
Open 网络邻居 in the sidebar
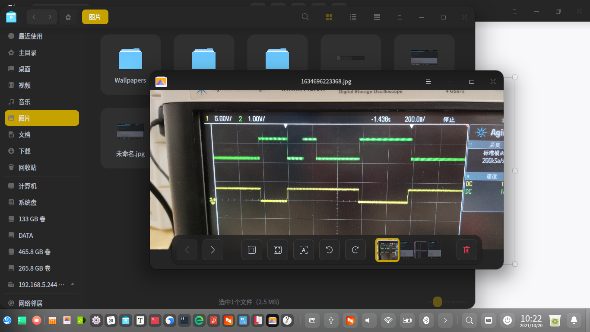tap(42, 303)
